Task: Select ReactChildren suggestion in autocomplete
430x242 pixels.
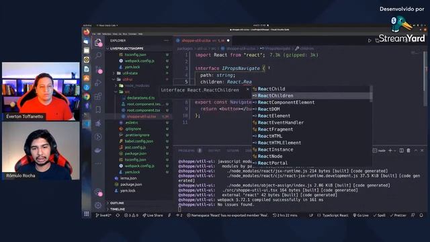Action: coord(310,95)
